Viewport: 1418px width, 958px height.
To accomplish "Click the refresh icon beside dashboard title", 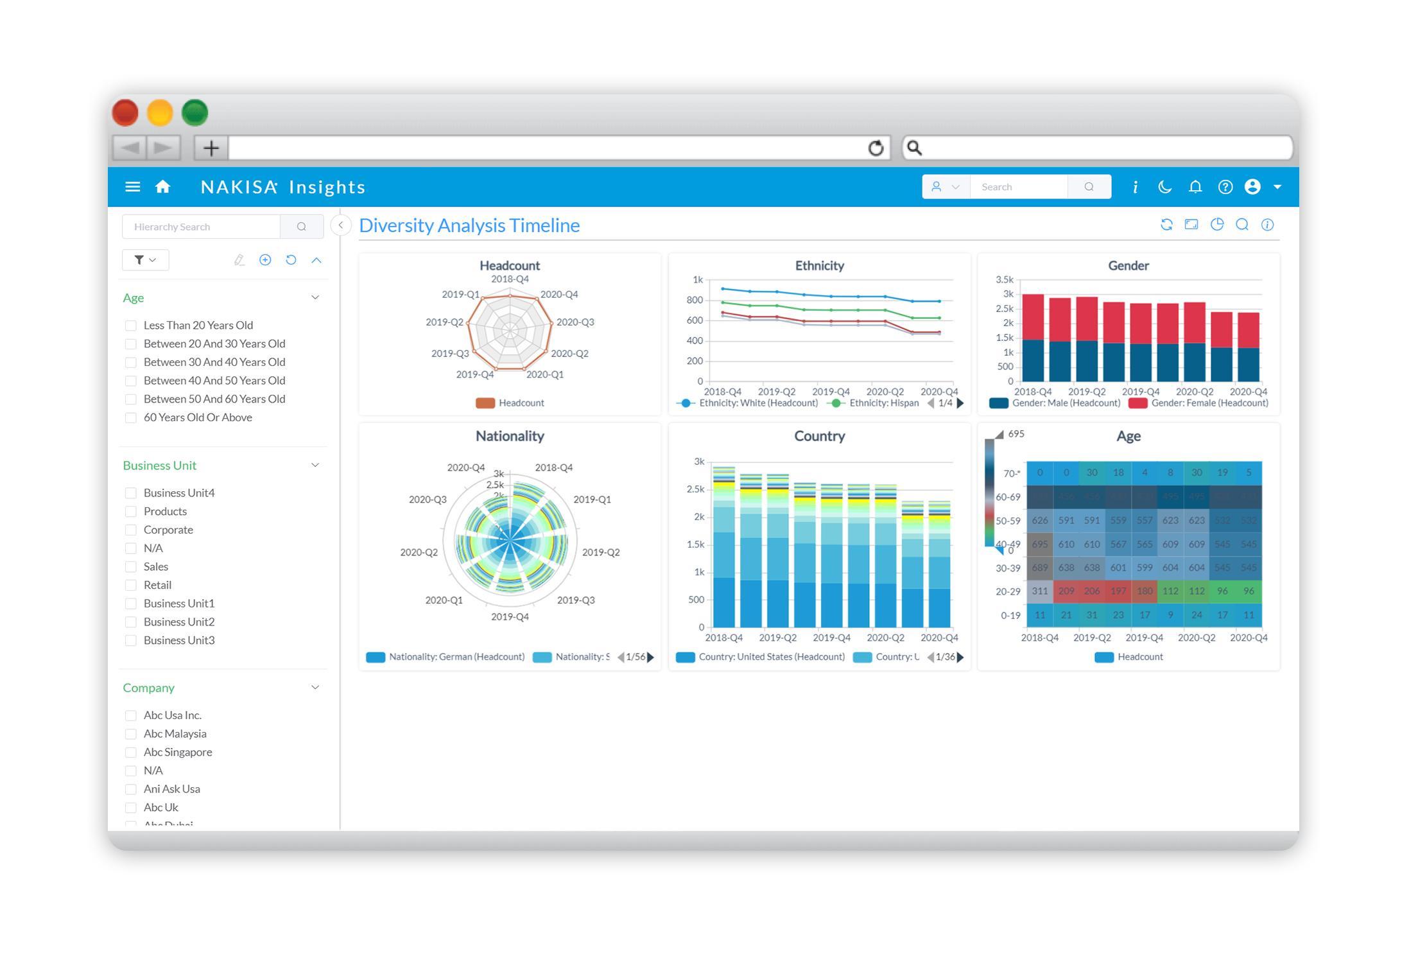I will pos(1166,225).
